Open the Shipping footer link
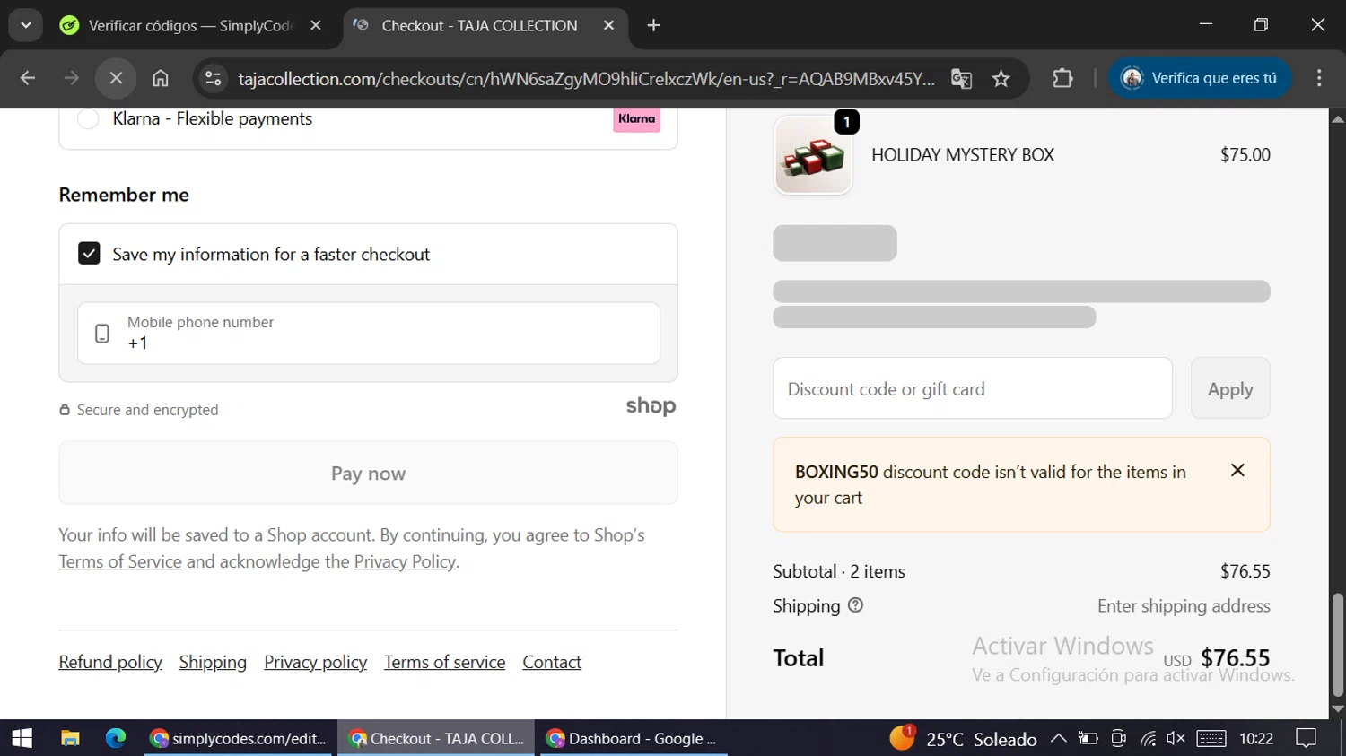The width and height of the screenshot is (1346, 756). [x=213, y=662]
